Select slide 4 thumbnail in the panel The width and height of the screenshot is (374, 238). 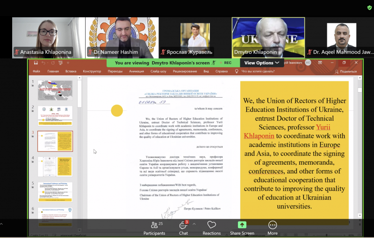pyautogui.click(x=55, y=166)
